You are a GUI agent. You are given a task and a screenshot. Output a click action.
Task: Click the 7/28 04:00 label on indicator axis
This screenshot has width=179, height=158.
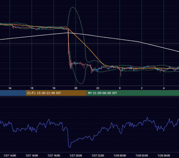pyautogui.click(x=164, y=155)
